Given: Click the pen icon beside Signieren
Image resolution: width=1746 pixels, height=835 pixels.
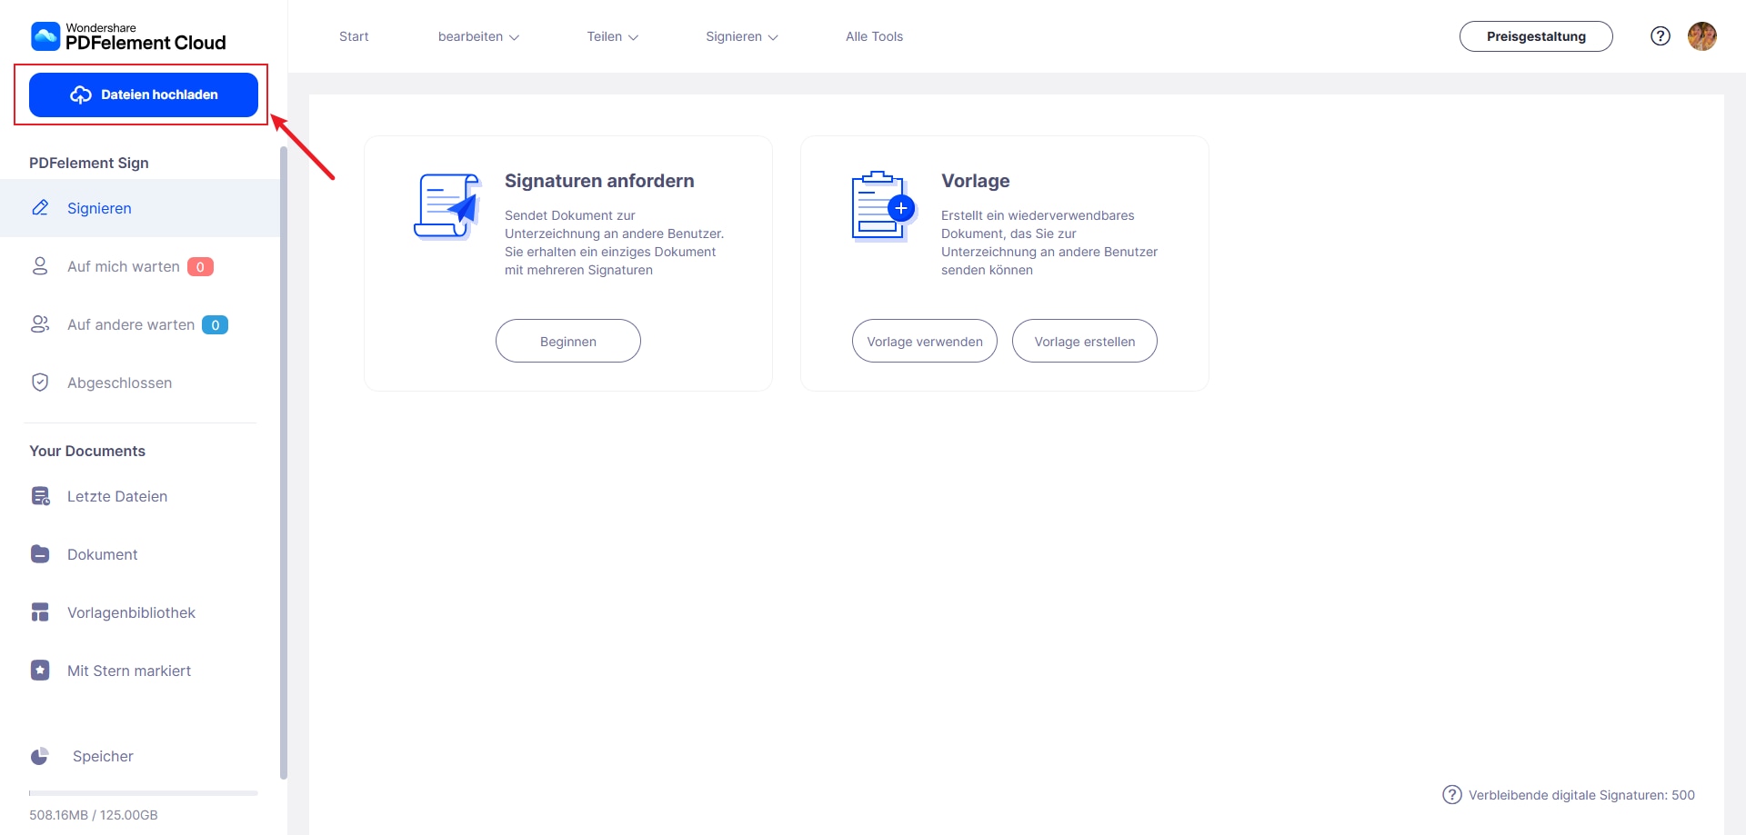Looking at the screenshot, I should click(40, 208).
